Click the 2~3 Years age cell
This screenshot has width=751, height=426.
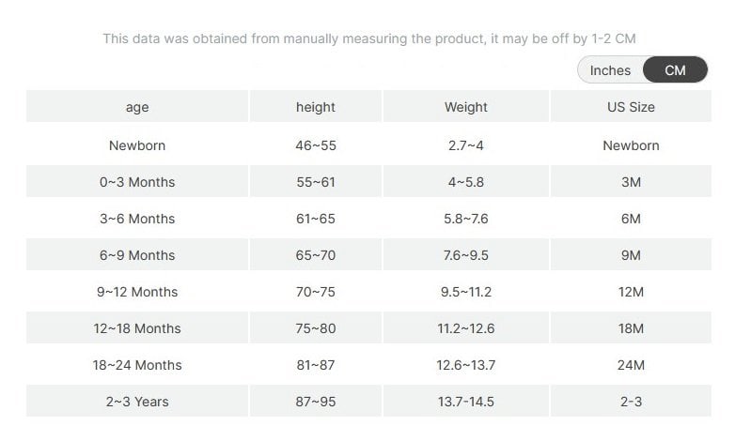pyautogui.click(x=137, y=402)
